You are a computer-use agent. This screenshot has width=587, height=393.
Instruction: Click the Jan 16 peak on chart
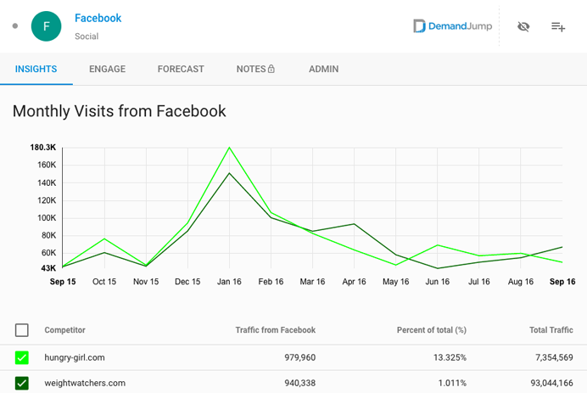[x=230, y=148]
